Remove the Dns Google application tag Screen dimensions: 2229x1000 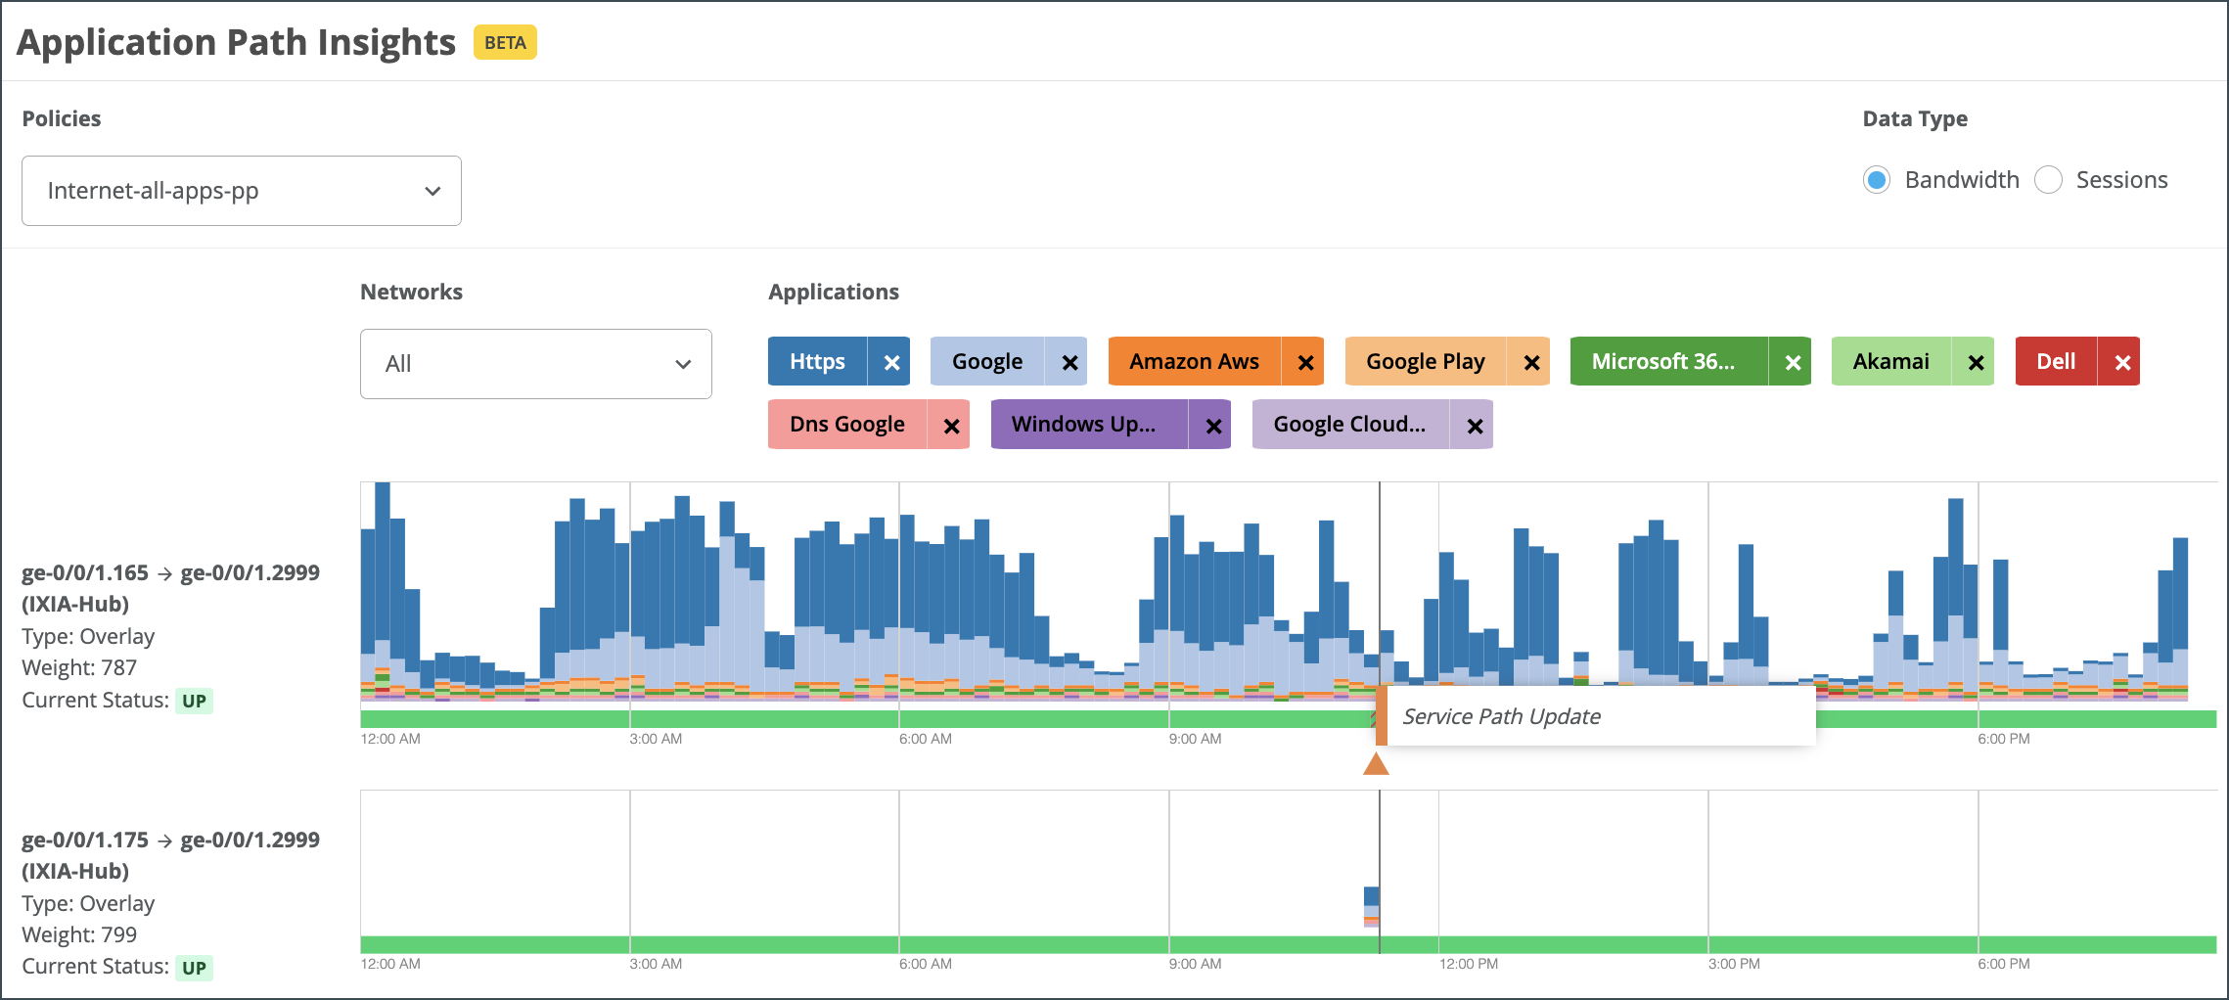point(950,426)
